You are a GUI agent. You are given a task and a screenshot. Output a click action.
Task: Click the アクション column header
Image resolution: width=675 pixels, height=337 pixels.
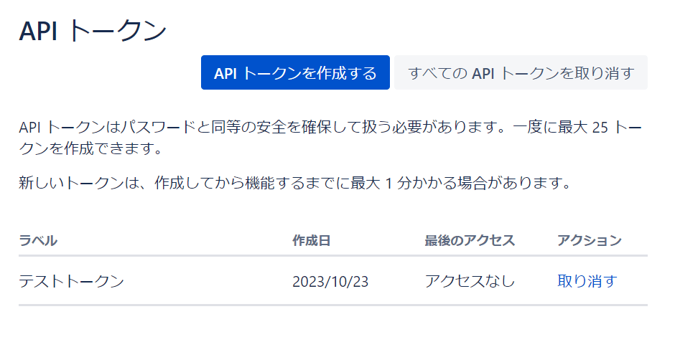590,240
